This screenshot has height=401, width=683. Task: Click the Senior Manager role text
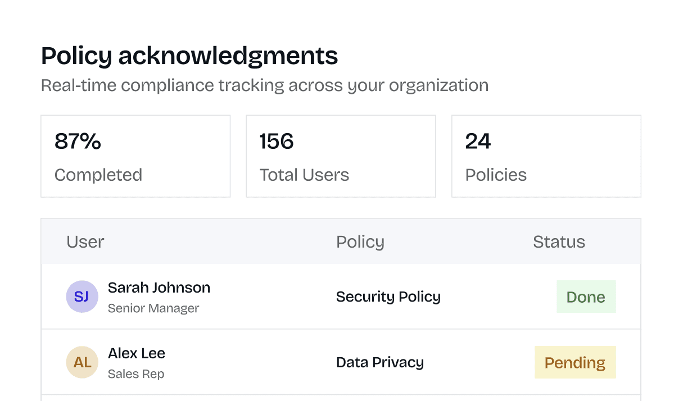coord(153,308)
